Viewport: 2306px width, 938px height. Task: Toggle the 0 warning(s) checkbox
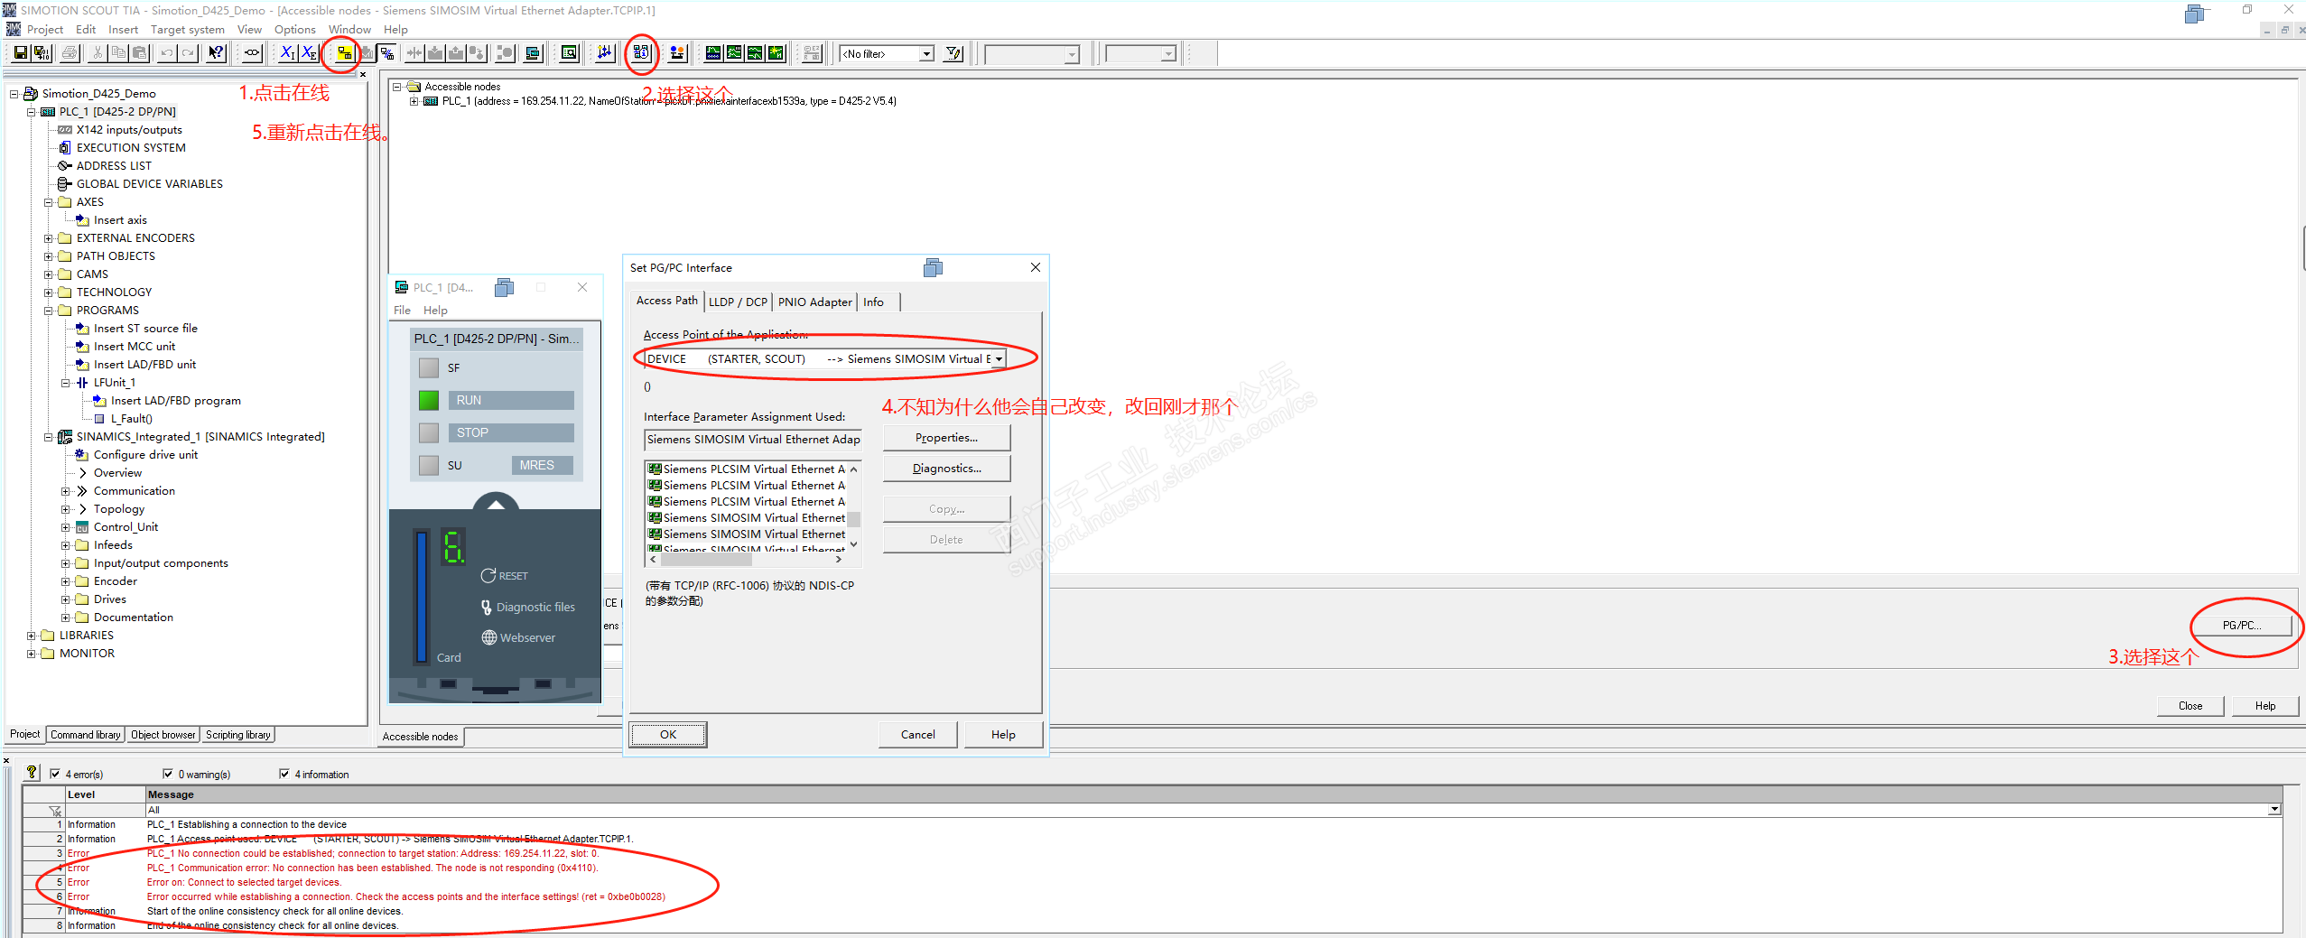pyautogui.click(x=168, y=775)
